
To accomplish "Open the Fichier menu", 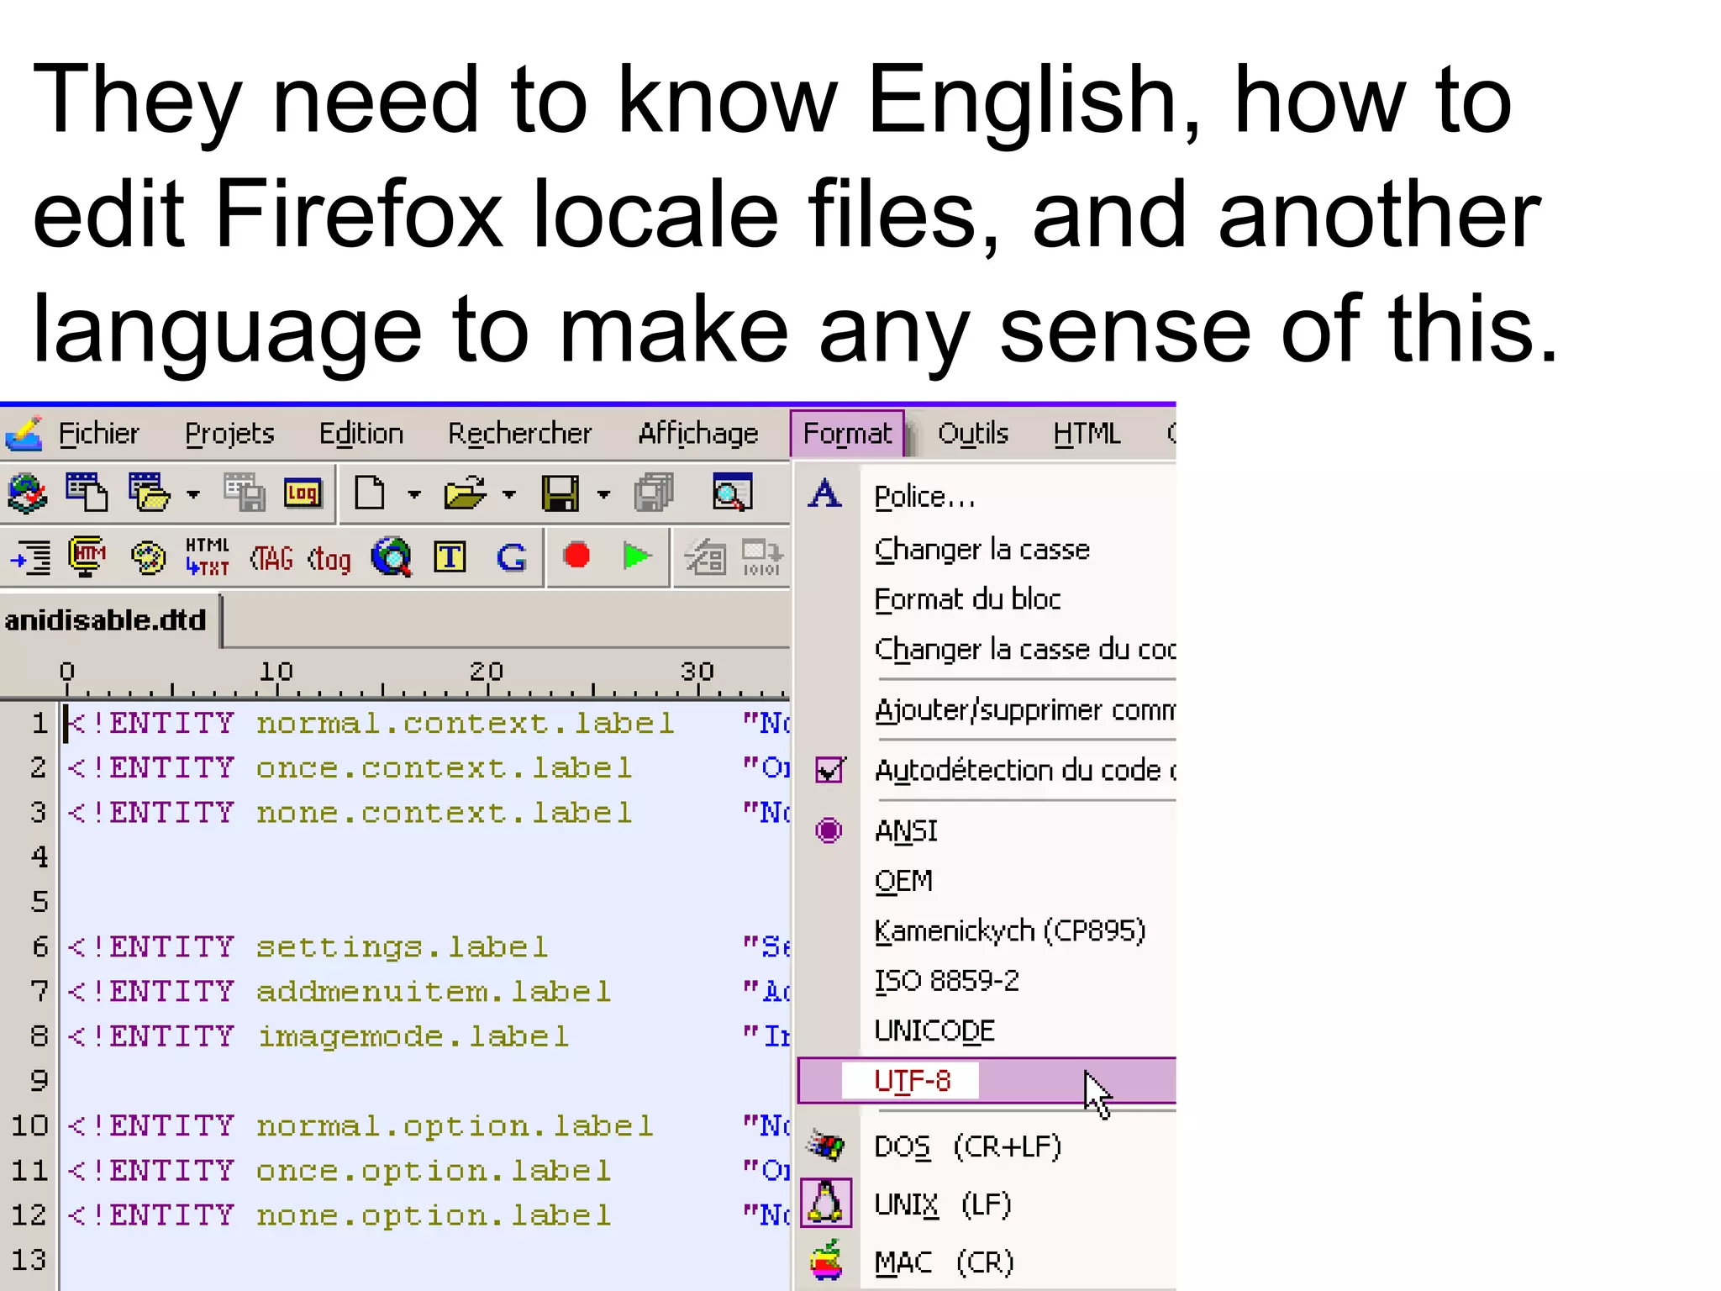I will click(x=99, y=434).
